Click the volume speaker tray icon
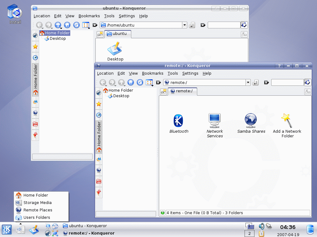The width and height of the screenshot is (317, 237). [261, 226]
